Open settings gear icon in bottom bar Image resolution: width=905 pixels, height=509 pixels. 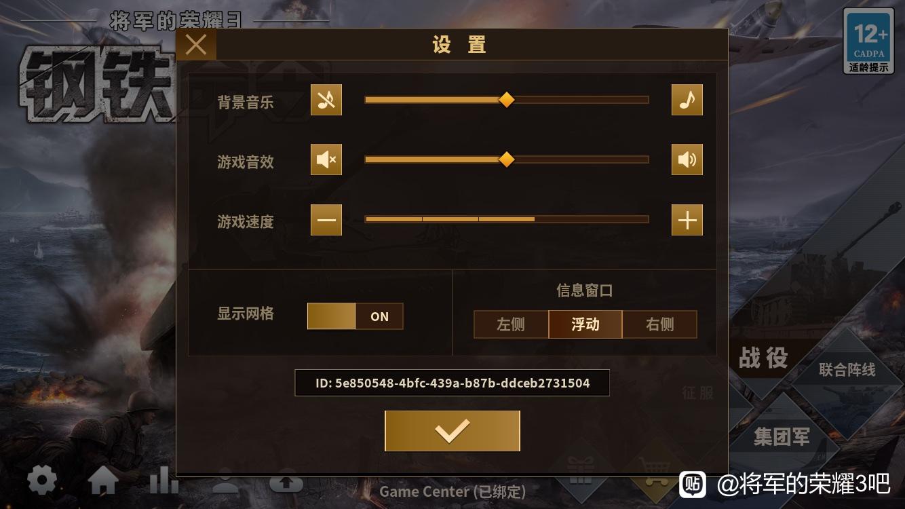(42, 481)
